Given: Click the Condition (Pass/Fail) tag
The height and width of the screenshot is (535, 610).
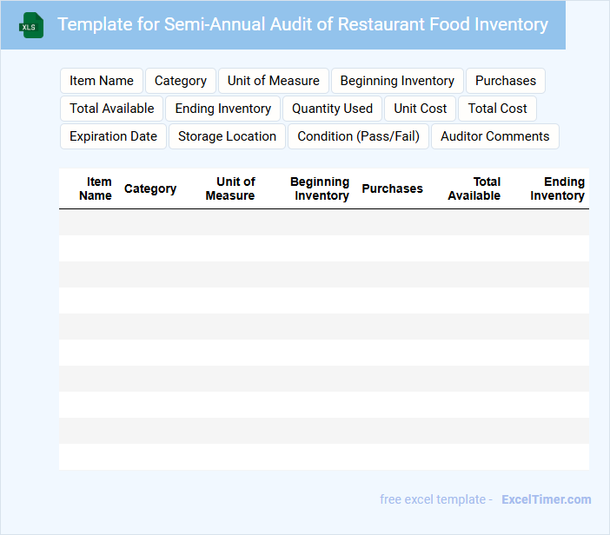Looking at the screenshot, I should pos(359,136).
